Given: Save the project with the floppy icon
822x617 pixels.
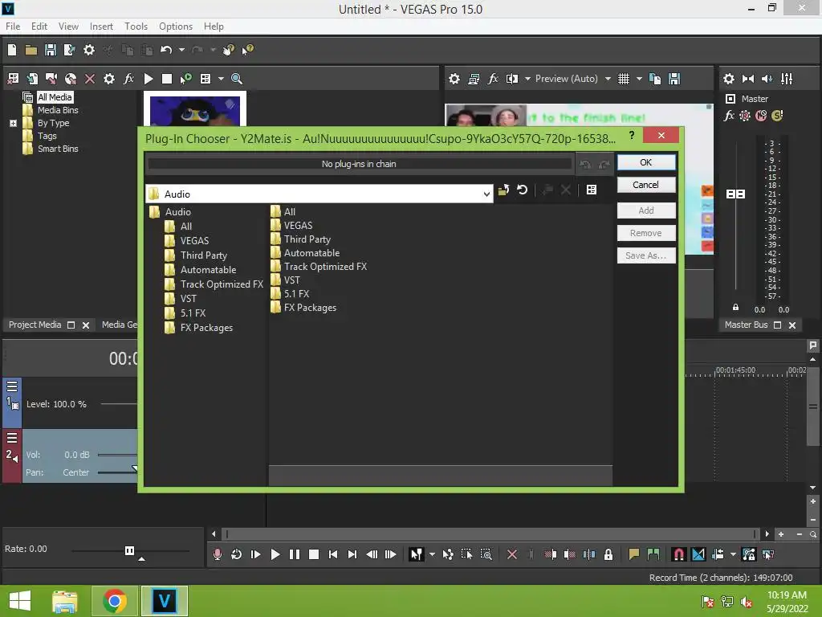Looking at the screenshot, I should 51,50.
